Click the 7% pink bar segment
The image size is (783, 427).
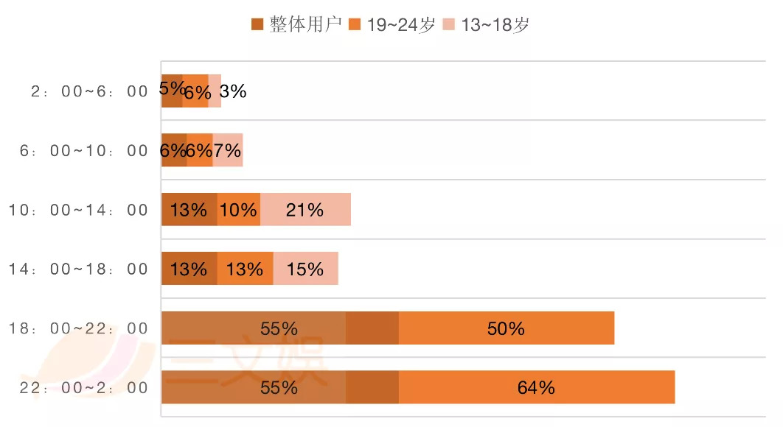[x=227, y=150]
